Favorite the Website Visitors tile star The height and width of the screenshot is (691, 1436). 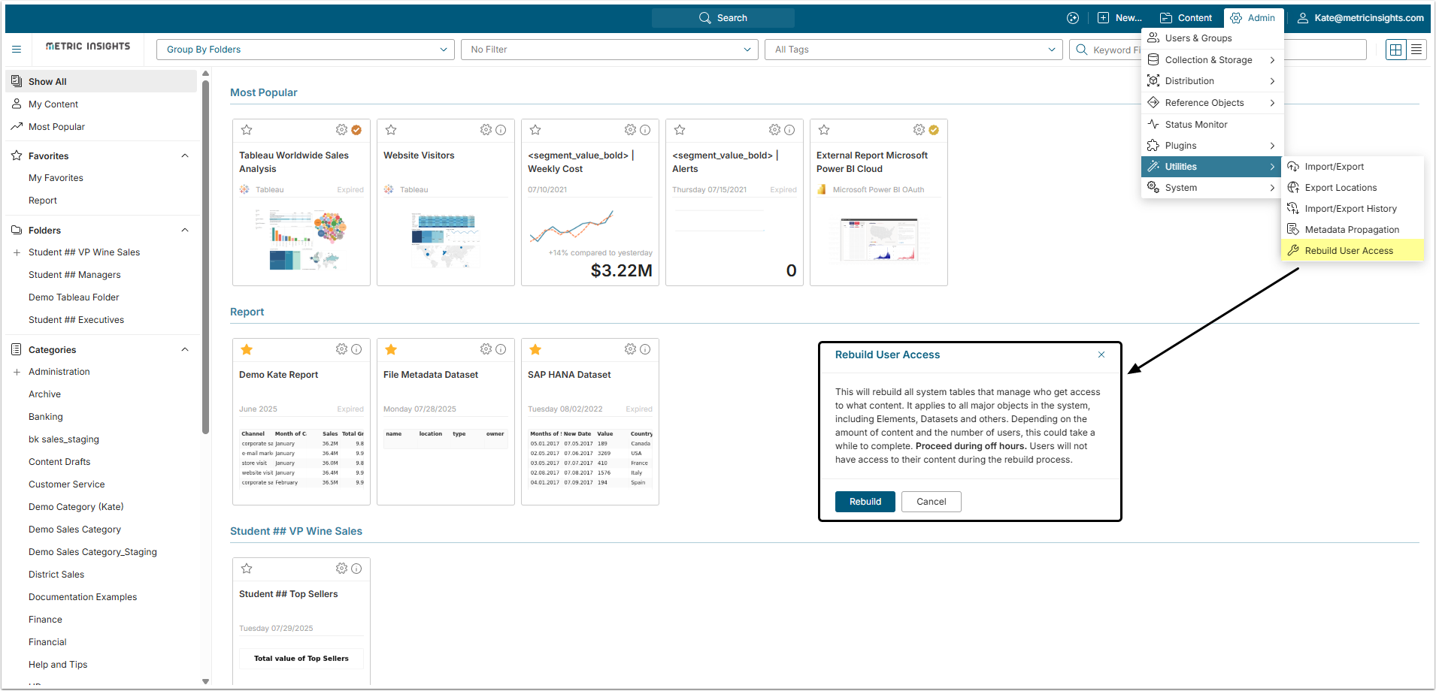[x=391, y=130]
